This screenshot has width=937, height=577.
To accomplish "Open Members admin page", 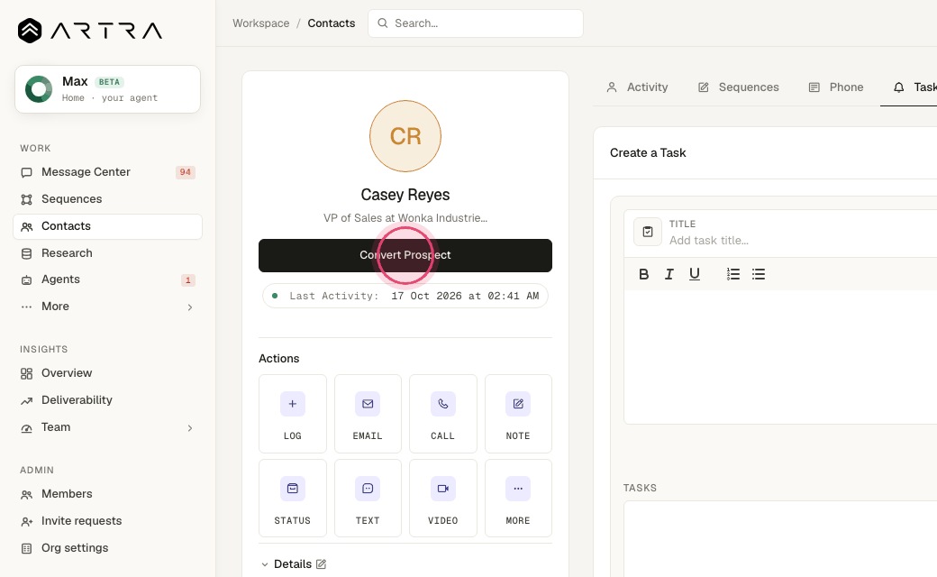I will [x=107, y=494].
